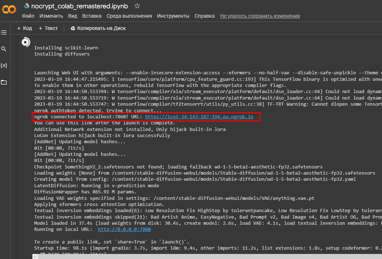Open the Файл menu
The height and width of the screenshot is (259, 382).
click(28, 16)
